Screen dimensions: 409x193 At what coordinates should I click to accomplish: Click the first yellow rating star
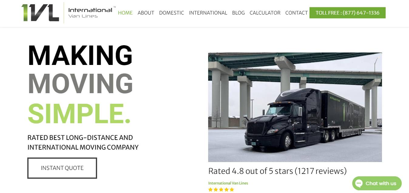coord(210,190)
